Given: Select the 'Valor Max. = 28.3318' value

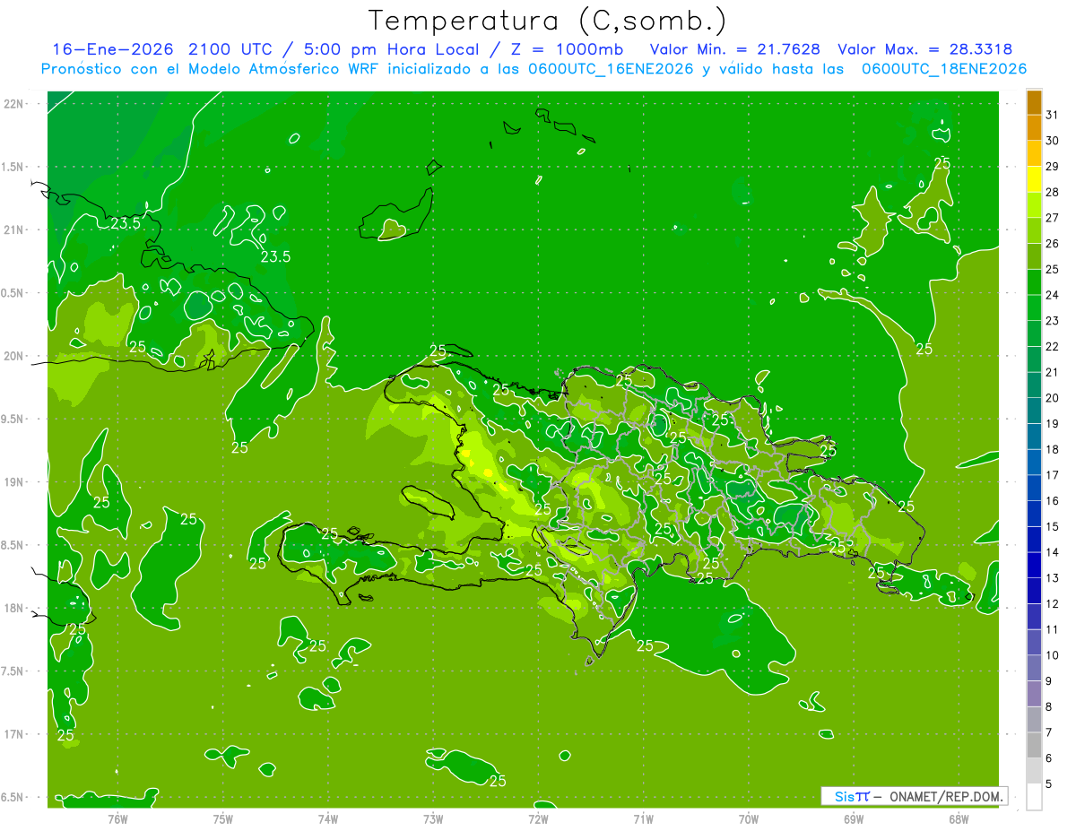Looking at the screenshot, I should [925, 49].
